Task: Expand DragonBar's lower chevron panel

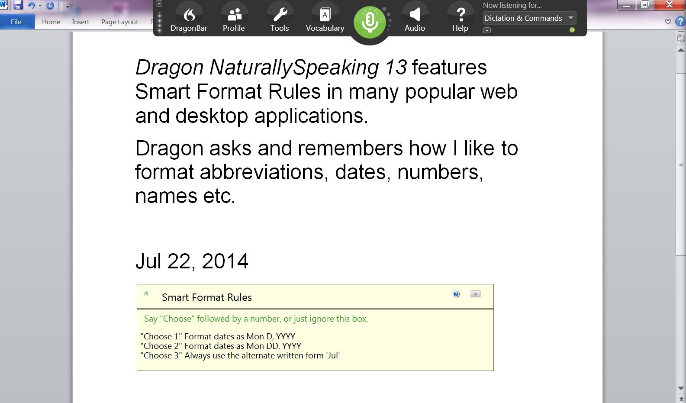Action: (x=487, y=30)
